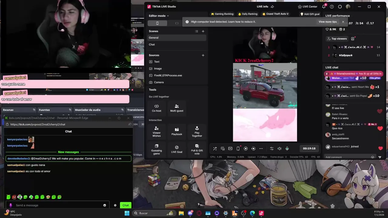Image resolution: width=388 pixels, height=218 pixels.
Task: Open Viewer Wishes interaction
Action: click(156, 132)
